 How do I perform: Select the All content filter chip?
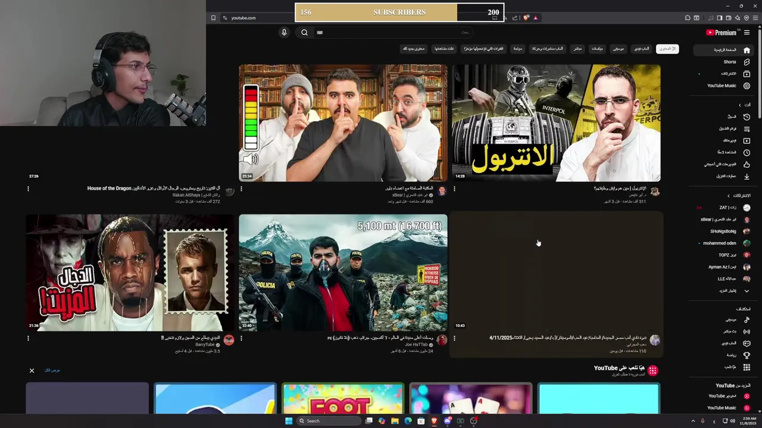(x=667, y=49)
